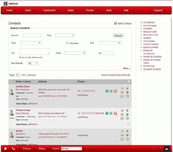Image resolution: width=173 pixels, height=152 pixels.
Task: Open the People menu
Action: pos(91,10)
